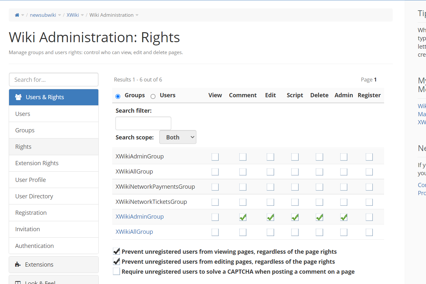The height and width of the screenshot is (284, 426).
Task: Open Registration in the sidebar
Action: pos(54,213)
